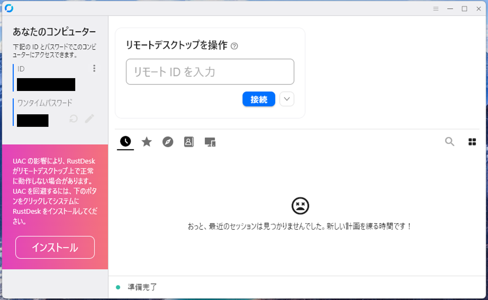
Task: Open the address book tab
Action: 189,142
